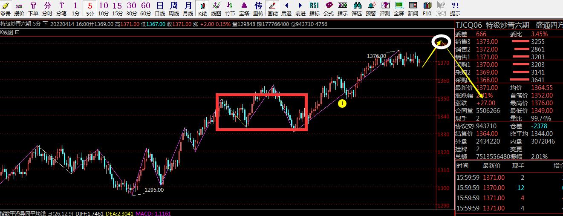Click the 1295.00 low label on chart
The height and width of the screenshot is (216, 563).
154,190
